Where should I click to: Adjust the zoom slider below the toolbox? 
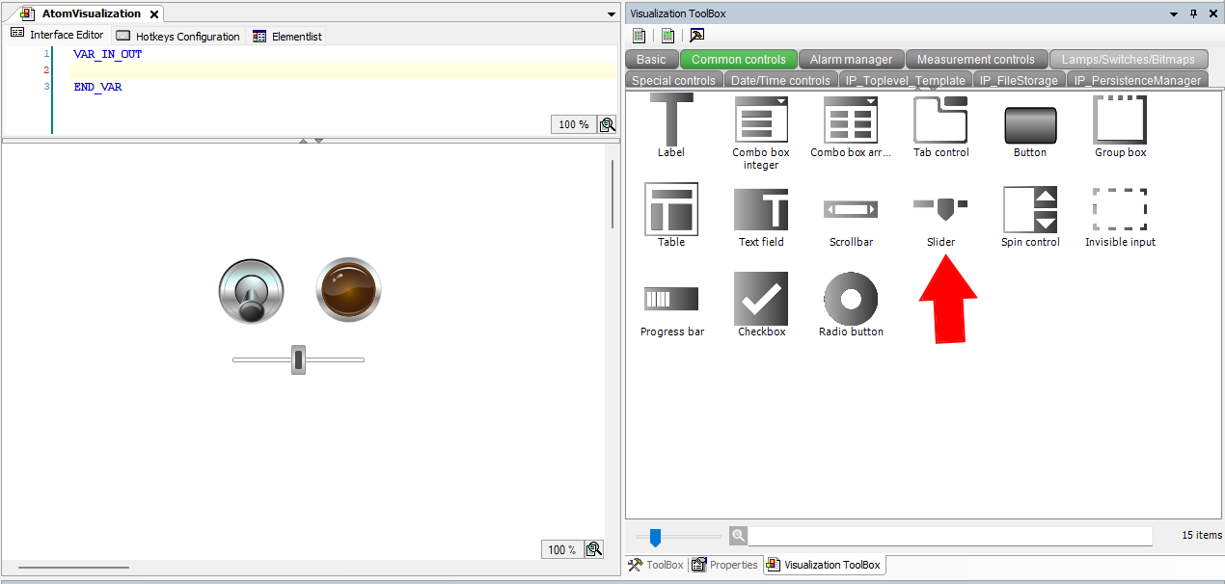click(657, 536)
